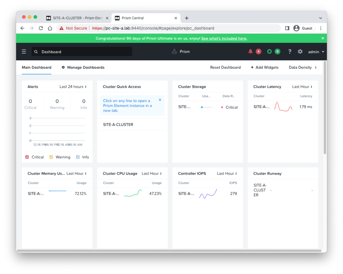Open the Data Density dropdown
This screenshot has height=274, width=343.
302,67
